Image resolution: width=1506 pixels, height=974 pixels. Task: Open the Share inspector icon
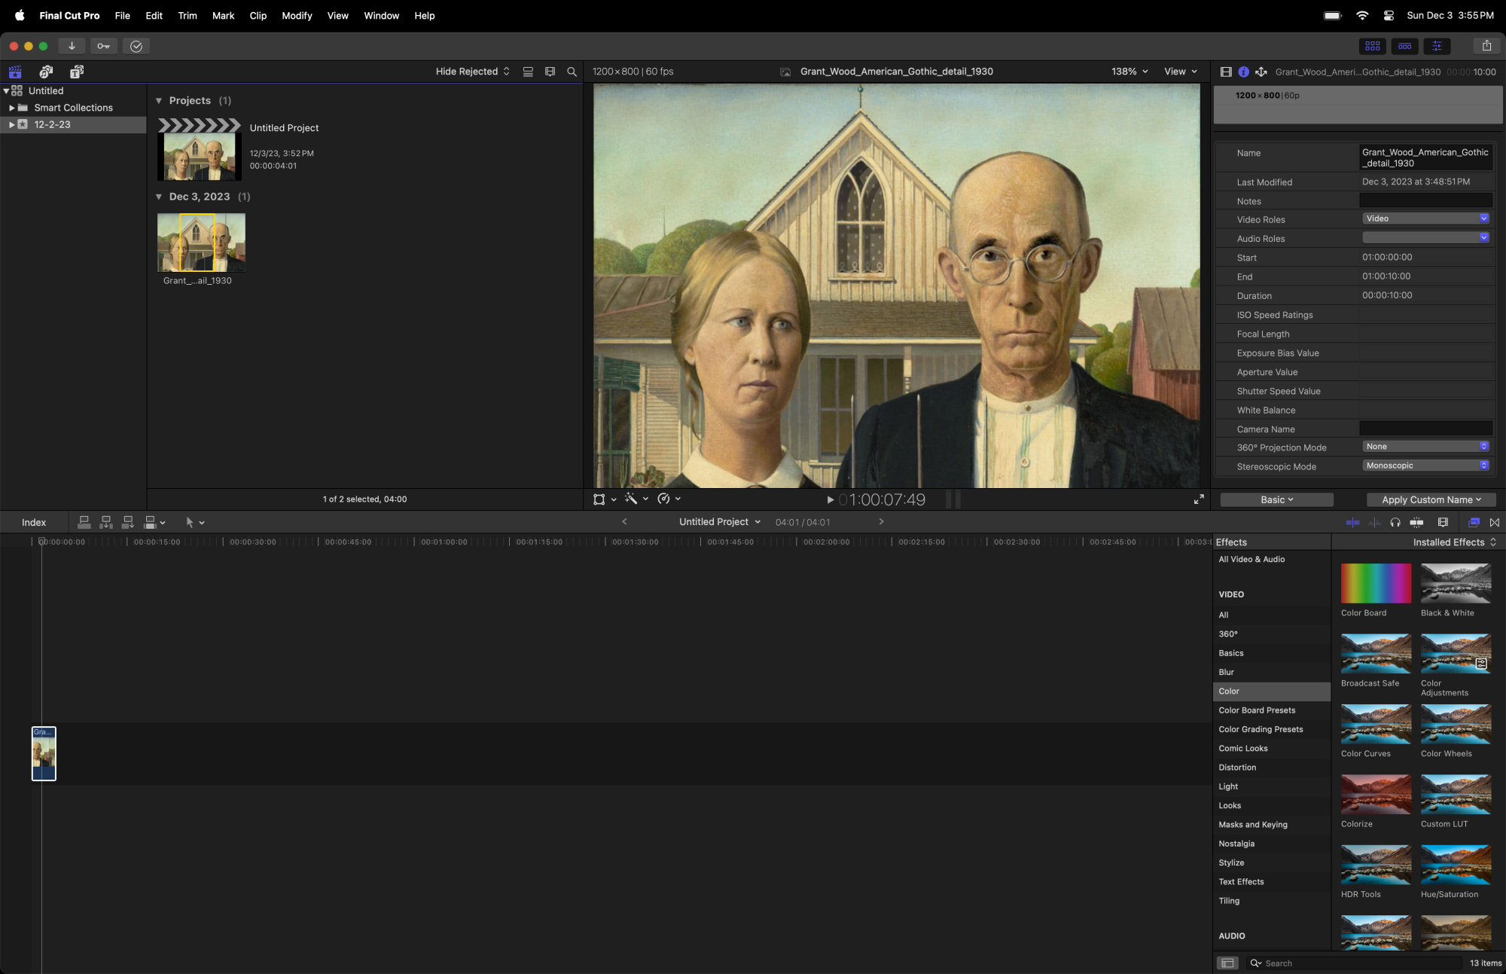[1261, 72]
